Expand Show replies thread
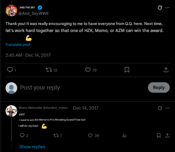Image resolution: width=175 pixels, height=152 pixels. point(32,147)
